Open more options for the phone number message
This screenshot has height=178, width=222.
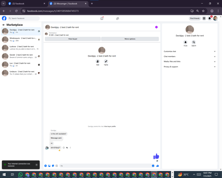point(70,148)
